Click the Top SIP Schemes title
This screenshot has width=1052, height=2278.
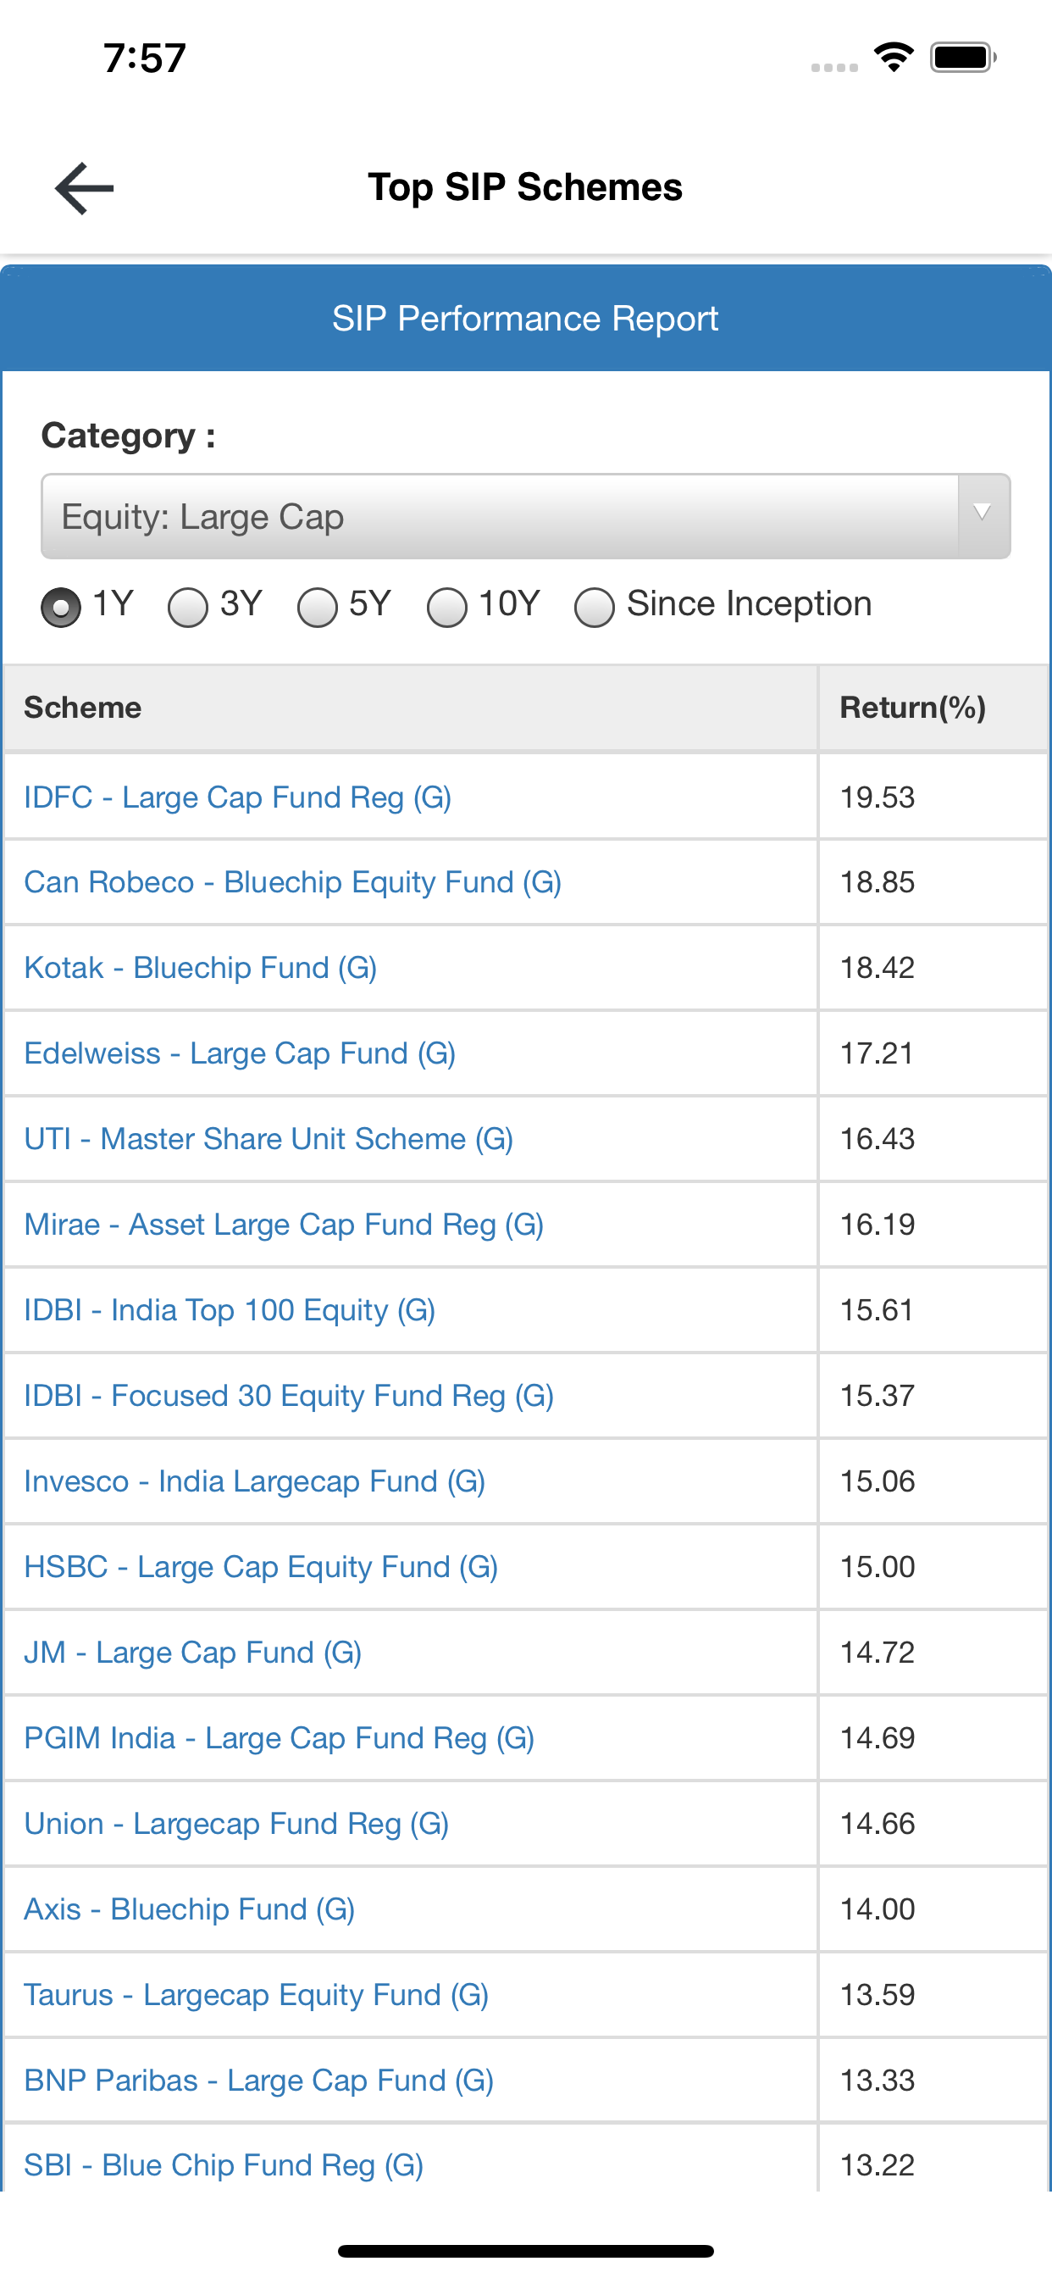(x=525, y=187)
